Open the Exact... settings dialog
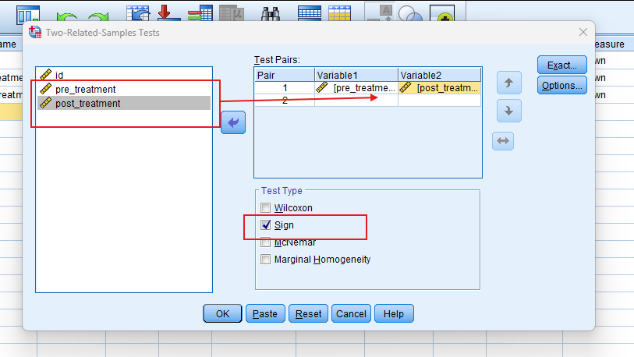 pos(561,65)
